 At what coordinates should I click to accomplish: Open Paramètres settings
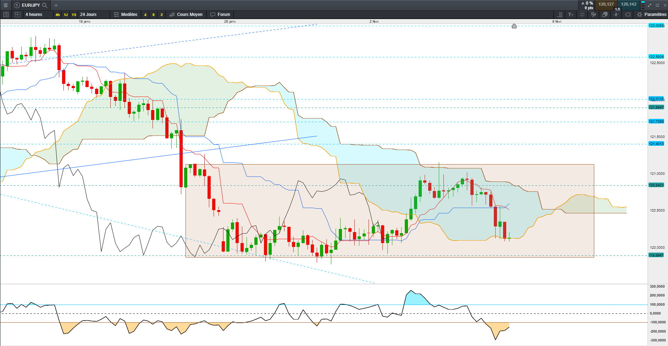(x=652, y=15)
